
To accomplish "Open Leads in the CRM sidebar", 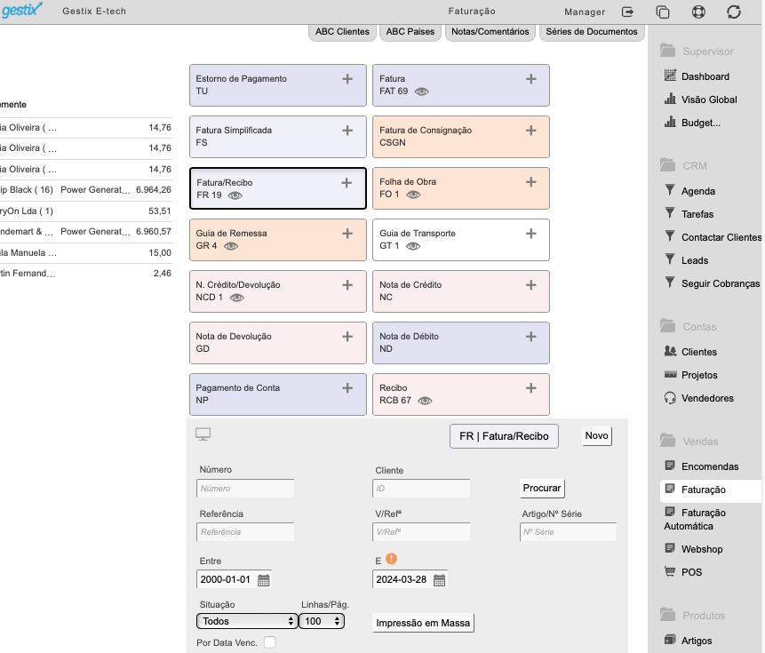I will pyautogui.click(x=687, y=260).
